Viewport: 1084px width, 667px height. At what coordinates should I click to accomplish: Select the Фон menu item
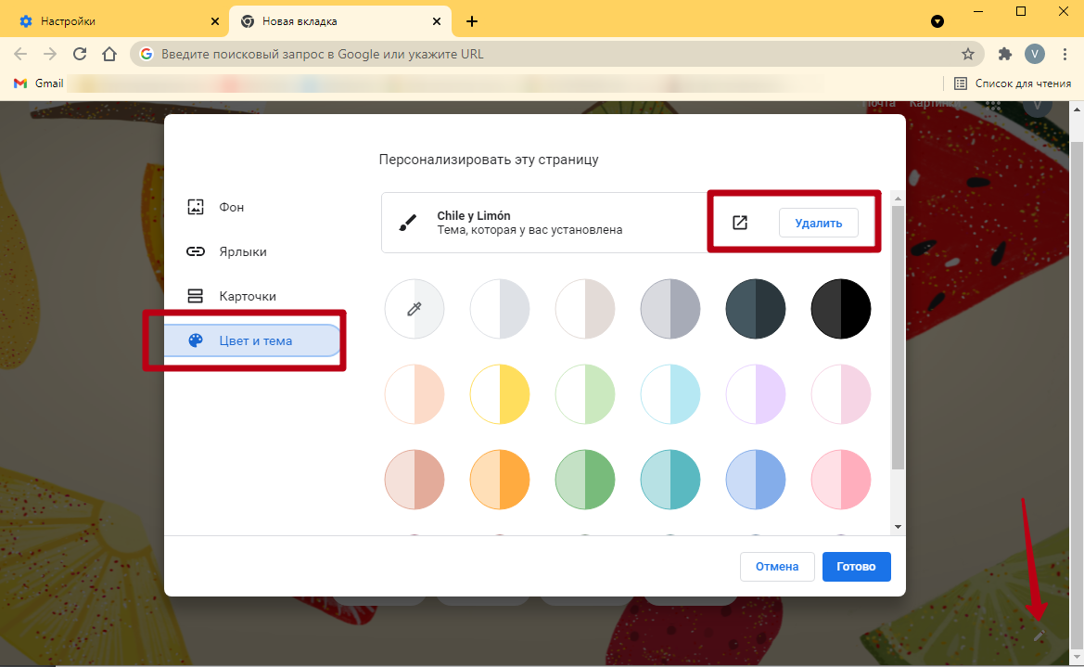click(x=232, y=207)
